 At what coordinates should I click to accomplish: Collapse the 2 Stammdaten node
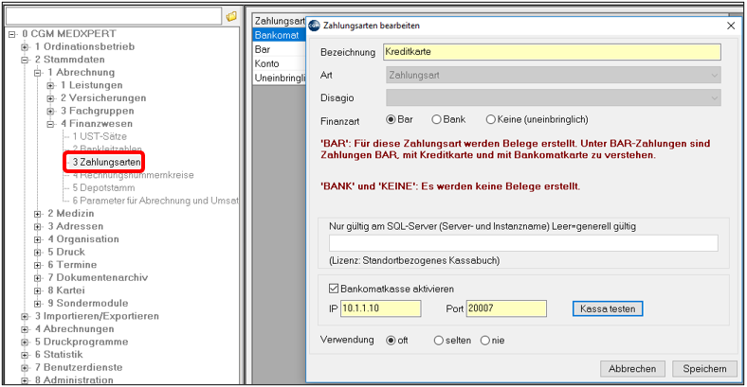[x=25, y=60]
